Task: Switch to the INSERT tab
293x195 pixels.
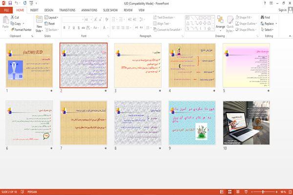Action: click(x=34, y=10)
